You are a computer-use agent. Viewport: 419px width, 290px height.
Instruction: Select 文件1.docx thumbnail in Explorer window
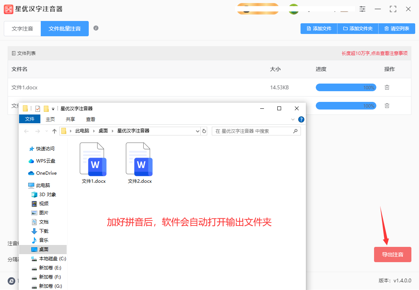click(x=94, y=163)
